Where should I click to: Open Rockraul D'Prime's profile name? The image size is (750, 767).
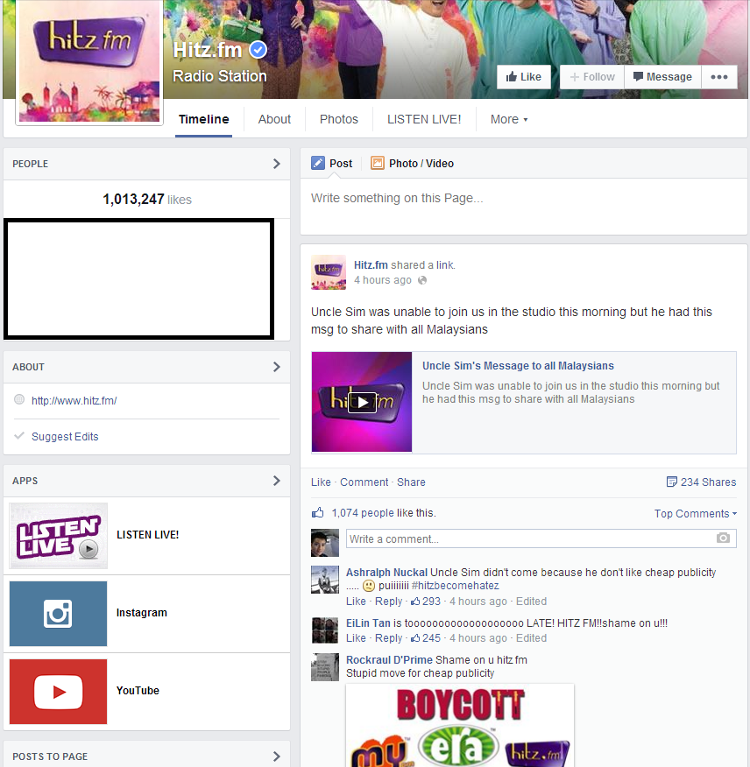[x=389, y=660]
